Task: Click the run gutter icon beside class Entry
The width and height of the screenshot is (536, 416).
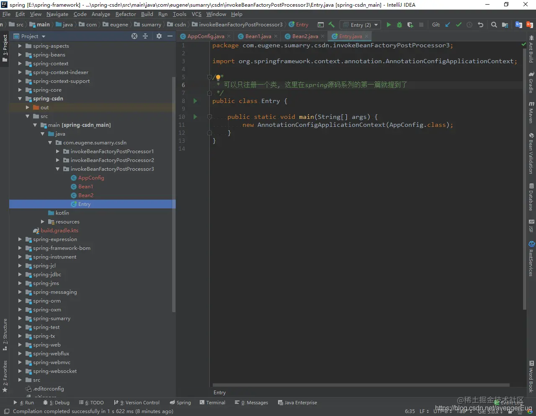Action: pyautogui.click(x=195, y=101)
